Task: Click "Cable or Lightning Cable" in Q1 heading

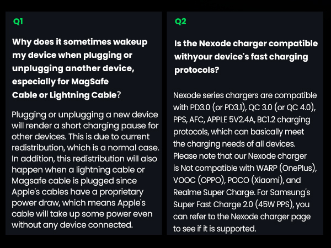Action: (x=64, y=94)
